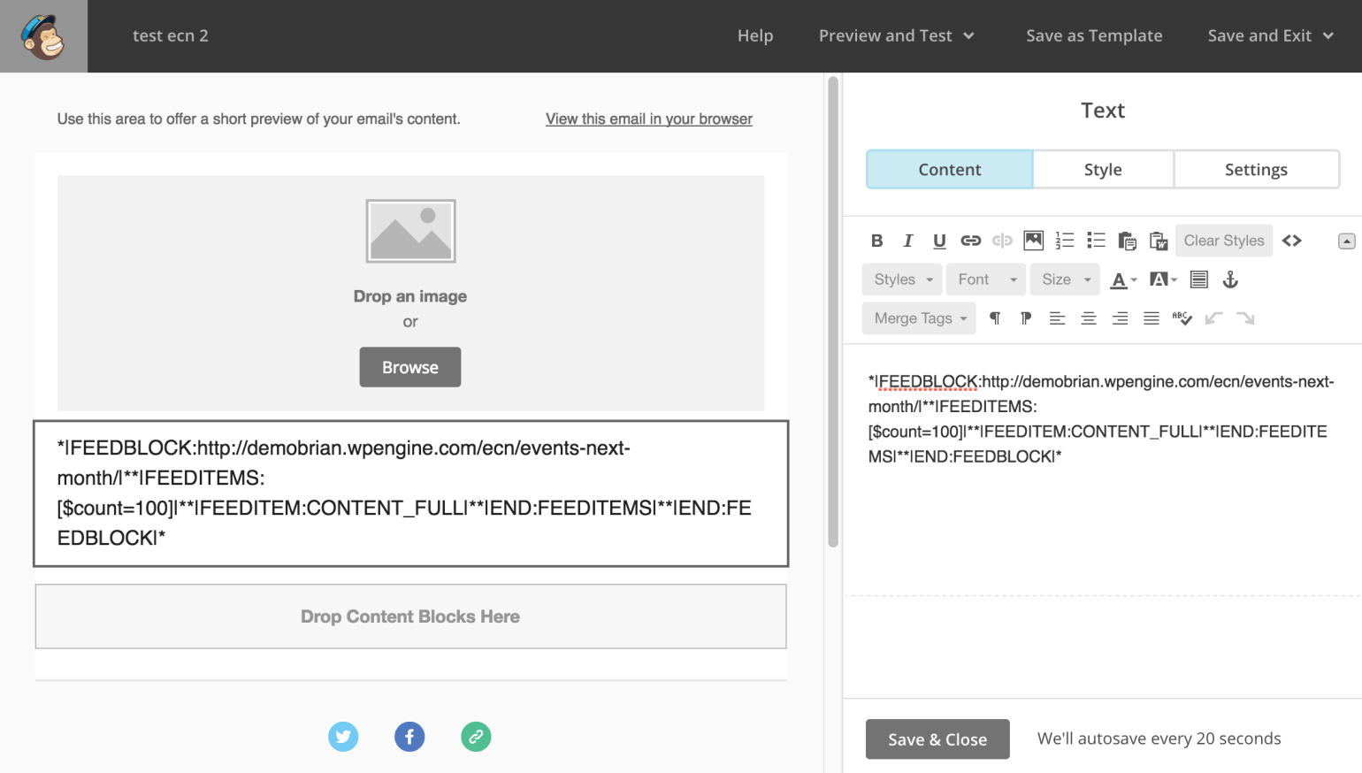Click inside the text editor content area
1362x773 pixels.
point(1102,469)
